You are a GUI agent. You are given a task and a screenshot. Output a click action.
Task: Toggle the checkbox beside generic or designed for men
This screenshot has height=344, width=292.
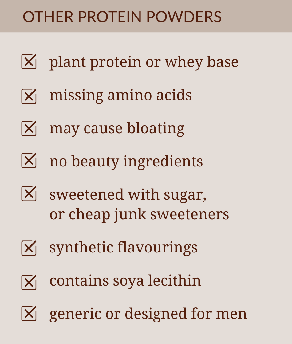29,314
